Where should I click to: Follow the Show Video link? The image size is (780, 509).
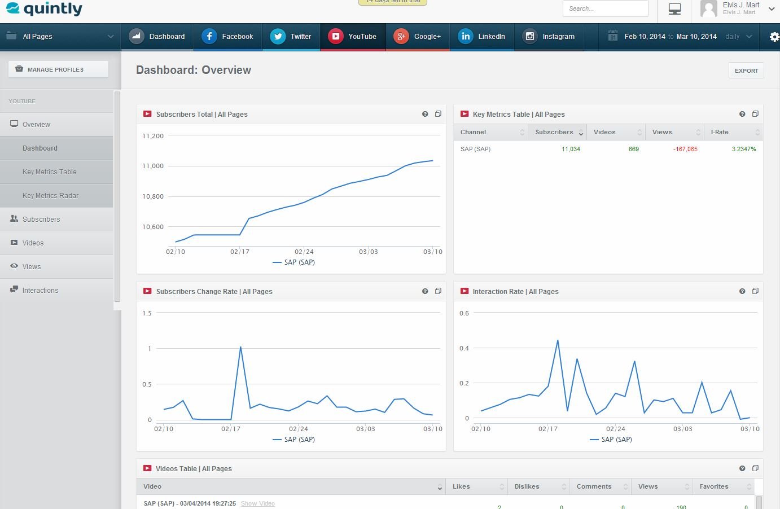tap(258, 503)
